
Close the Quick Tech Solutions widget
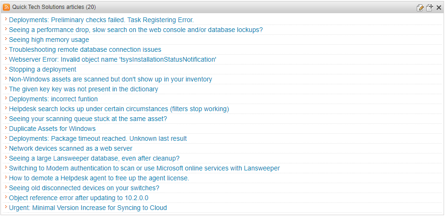(x=438, y=8)
